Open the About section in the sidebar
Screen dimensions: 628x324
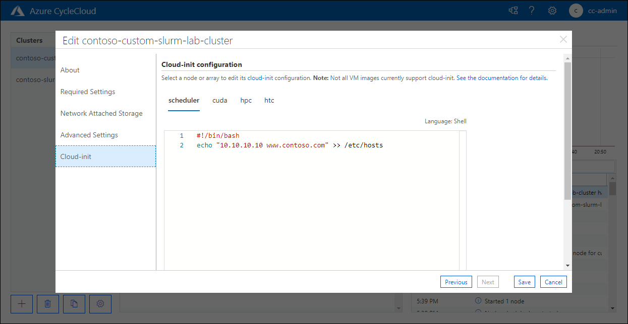click(70, 70)
